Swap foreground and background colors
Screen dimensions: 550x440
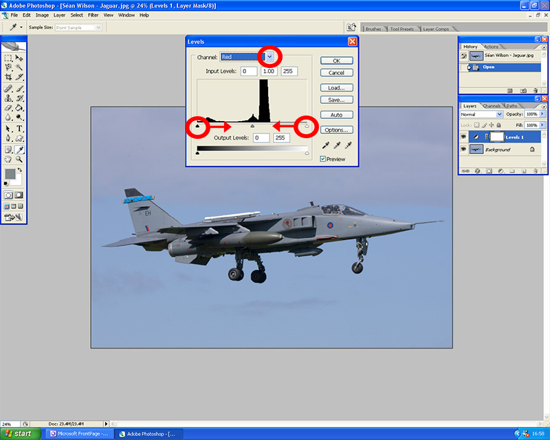[20, 170]
